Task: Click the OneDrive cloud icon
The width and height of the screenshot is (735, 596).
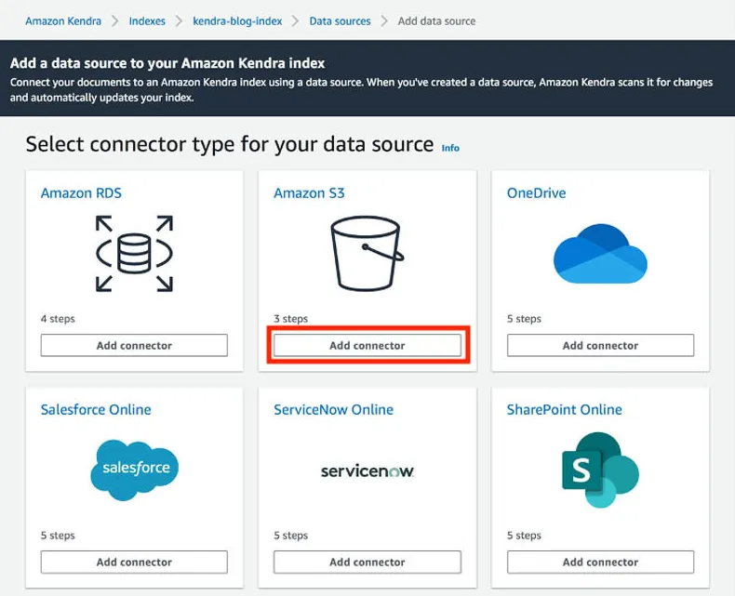Action: (600, 254)
